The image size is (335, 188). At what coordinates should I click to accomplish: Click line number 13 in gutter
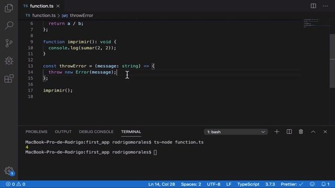coord(30,66)
